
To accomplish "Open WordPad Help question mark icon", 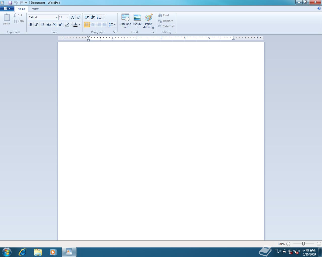I will click(319, 8).
